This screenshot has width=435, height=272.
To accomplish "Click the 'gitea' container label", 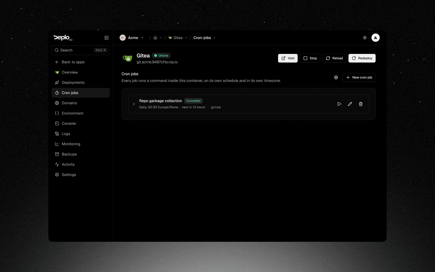I will (x=216, y=107).
